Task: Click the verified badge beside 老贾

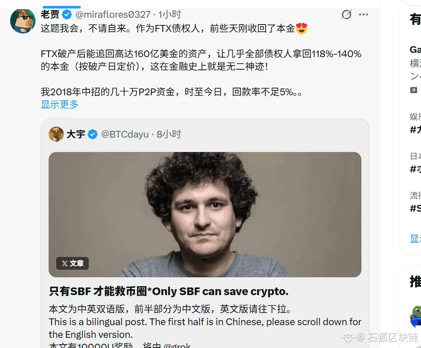Action: point(67,14)
